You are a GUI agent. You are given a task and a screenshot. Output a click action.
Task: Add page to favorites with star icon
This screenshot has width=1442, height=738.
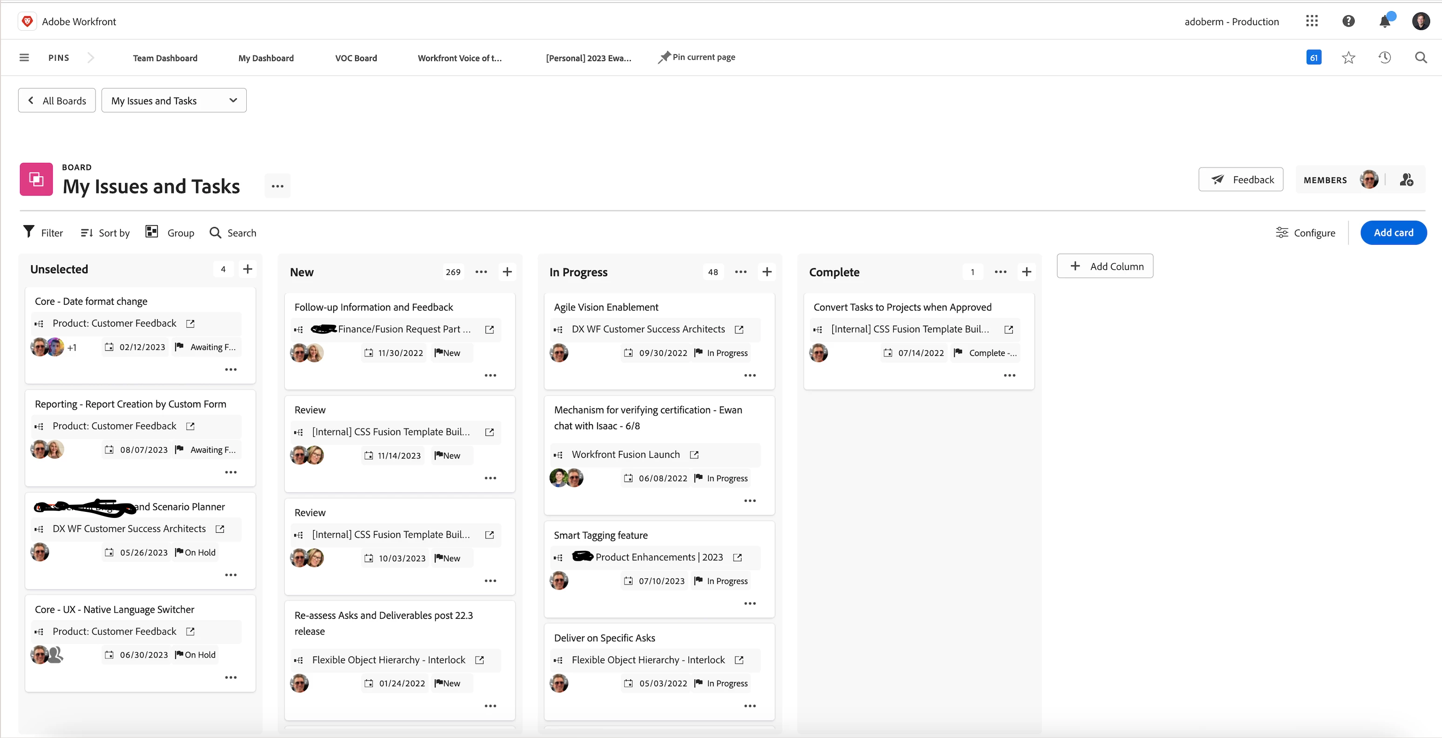[1348, 58]
